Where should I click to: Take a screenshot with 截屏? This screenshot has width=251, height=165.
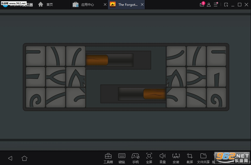190,158
